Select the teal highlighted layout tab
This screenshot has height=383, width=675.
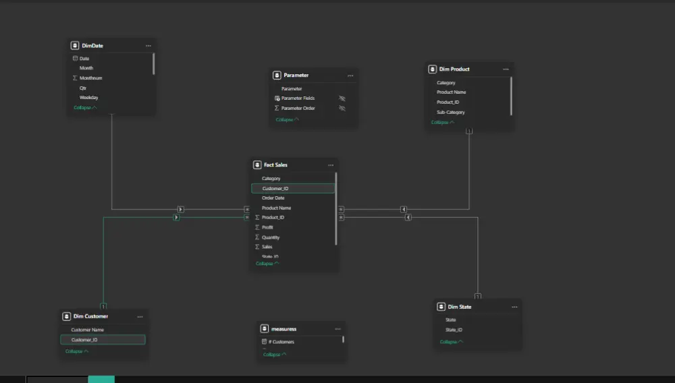pyautogui.click(x=101, y=379)
